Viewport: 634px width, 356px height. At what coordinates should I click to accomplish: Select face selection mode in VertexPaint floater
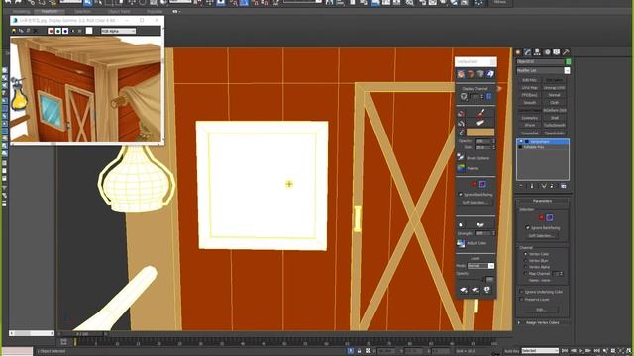pyautogui.click(x=482, y=184)
